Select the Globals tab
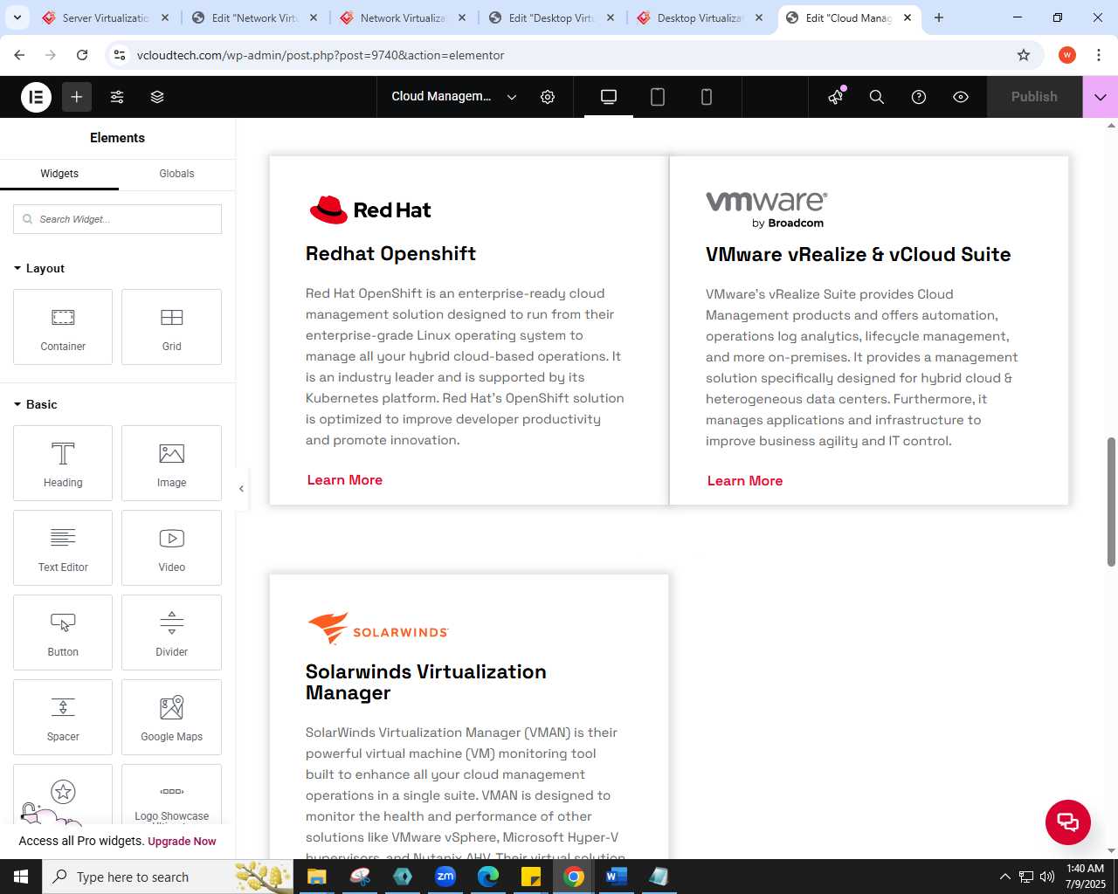Image resolution: width=1118 pixels, height=894 pixels. tap(176, 174)
